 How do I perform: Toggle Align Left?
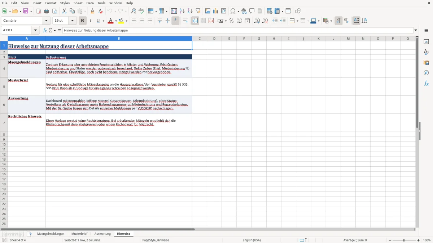click(134, 21)
